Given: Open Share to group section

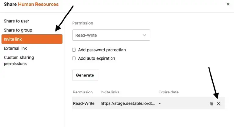Looking at the screenshot, I should tap(18, 30).
